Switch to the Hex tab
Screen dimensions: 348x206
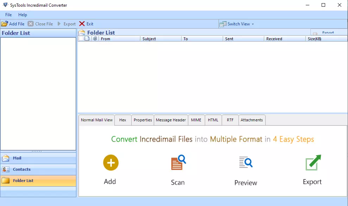point(123,120)
